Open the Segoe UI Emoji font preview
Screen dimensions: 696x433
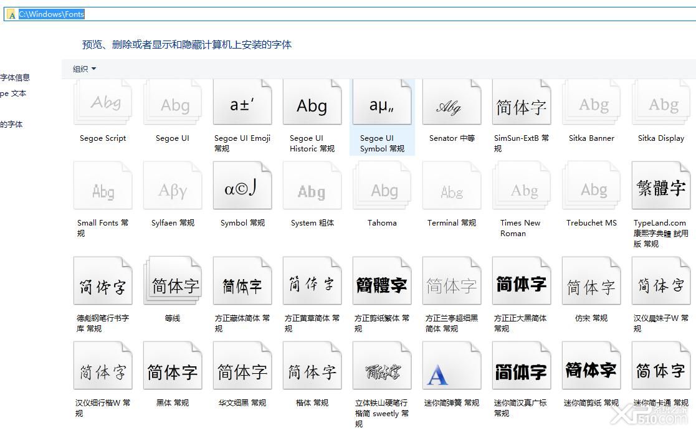pos(242,102)
